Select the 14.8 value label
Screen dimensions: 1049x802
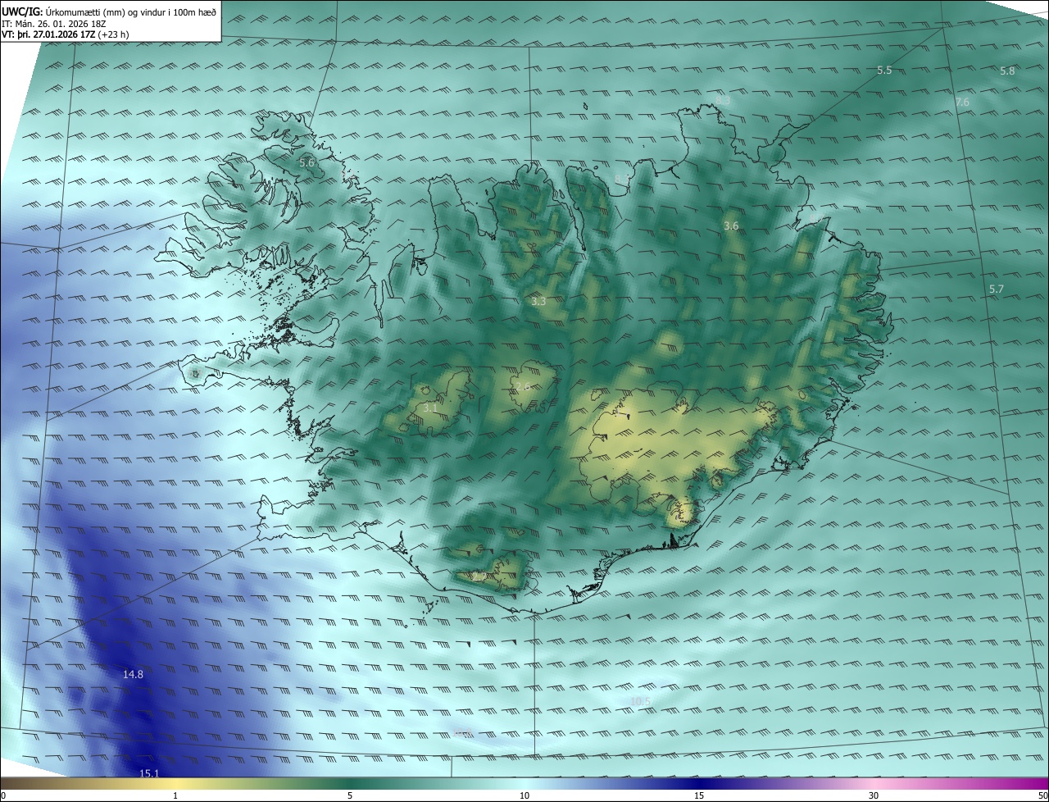click(x=133, y=675)
